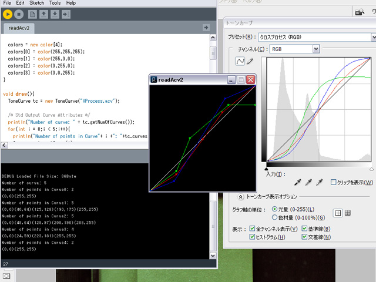Click editor vertical scrollbar up arrow

point(213,38)
